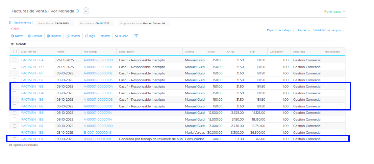Open invoice link FACTVEN - 188

(x=32, y=113)
